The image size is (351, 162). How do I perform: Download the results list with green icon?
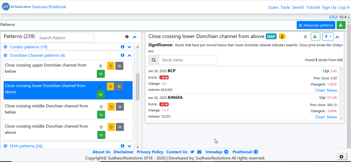point(315,37)
